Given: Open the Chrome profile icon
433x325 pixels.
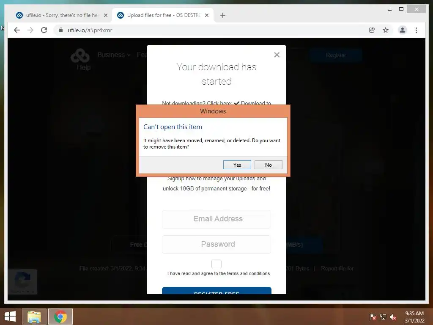Looking at the screenshot, I should [x=403, y=30].
